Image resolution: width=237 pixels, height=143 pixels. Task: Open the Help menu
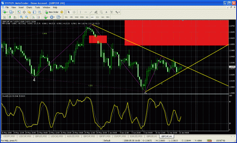coord(55,7)
